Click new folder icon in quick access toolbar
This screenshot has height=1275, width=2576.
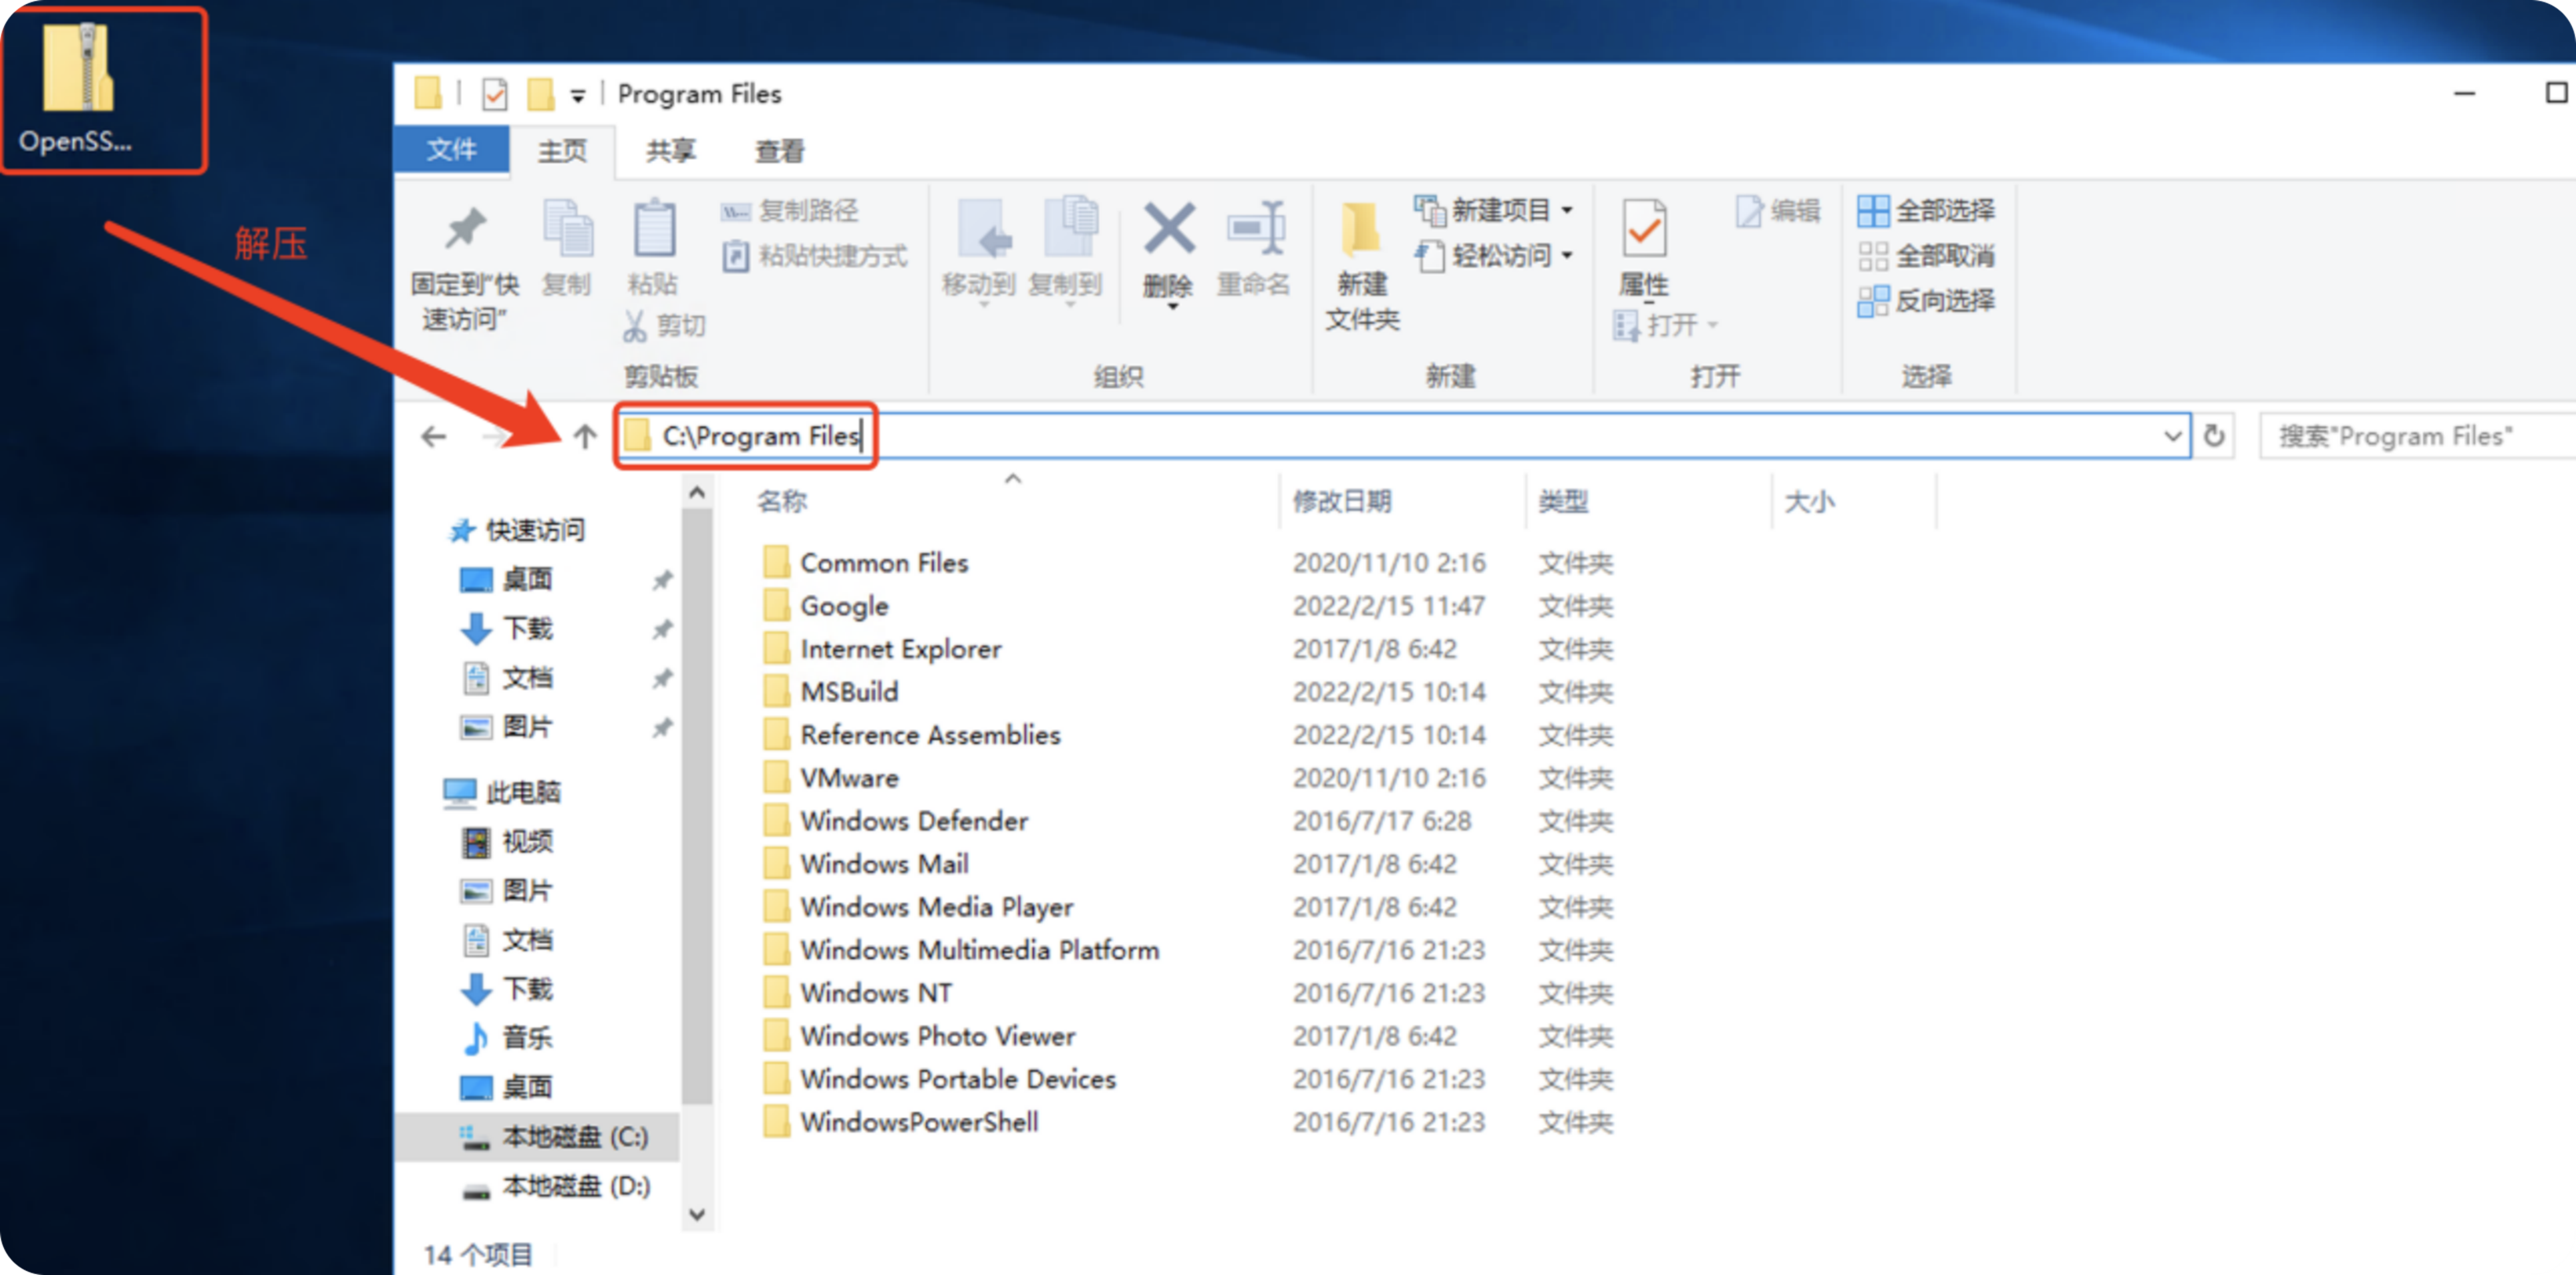(x=541, y=94)
